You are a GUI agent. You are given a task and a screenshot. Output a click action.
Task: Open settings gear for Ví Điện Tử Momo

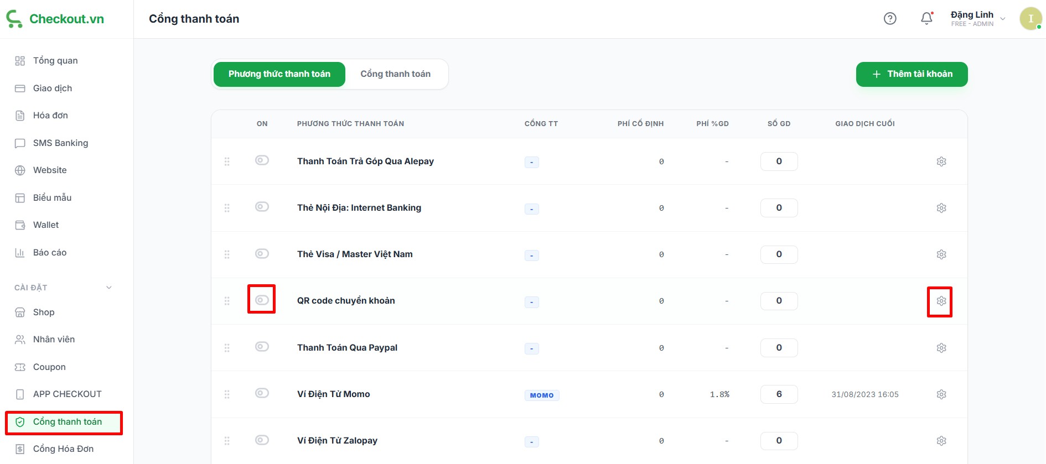(x=941, y=394)
